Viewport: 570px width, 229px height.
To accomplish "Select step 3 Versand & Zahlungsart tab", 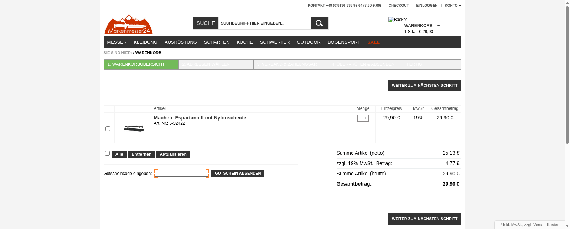I will tap(291, 64).
